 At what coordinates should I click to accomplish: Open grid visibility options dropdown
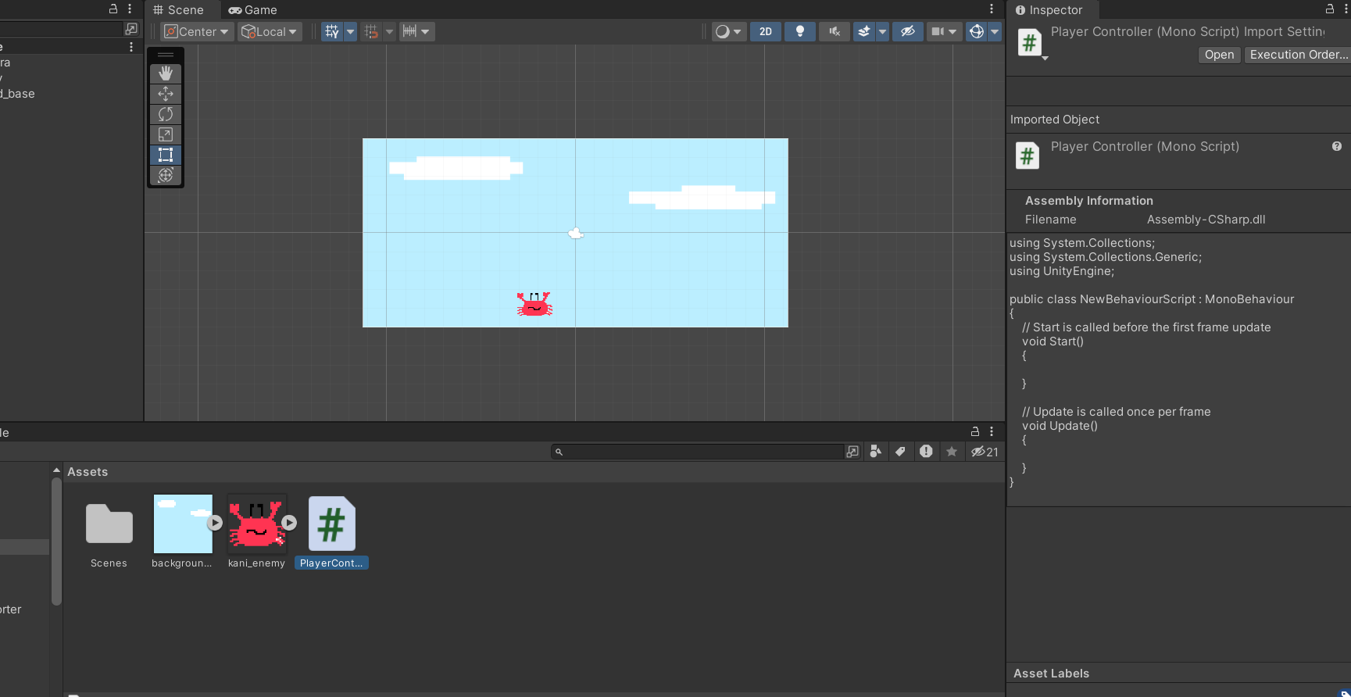(x=350, y=32)
